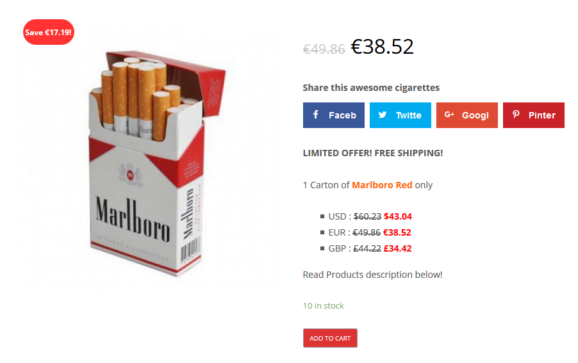Select the GBP £34.42 price

(x=397, y=248)
